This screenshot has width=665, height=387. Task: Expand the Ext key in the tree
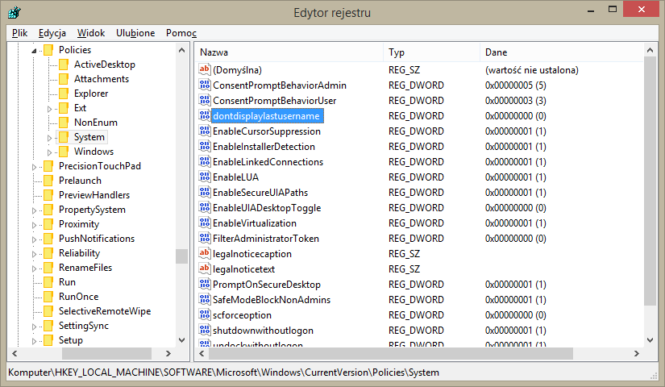(x=49, y=109)
